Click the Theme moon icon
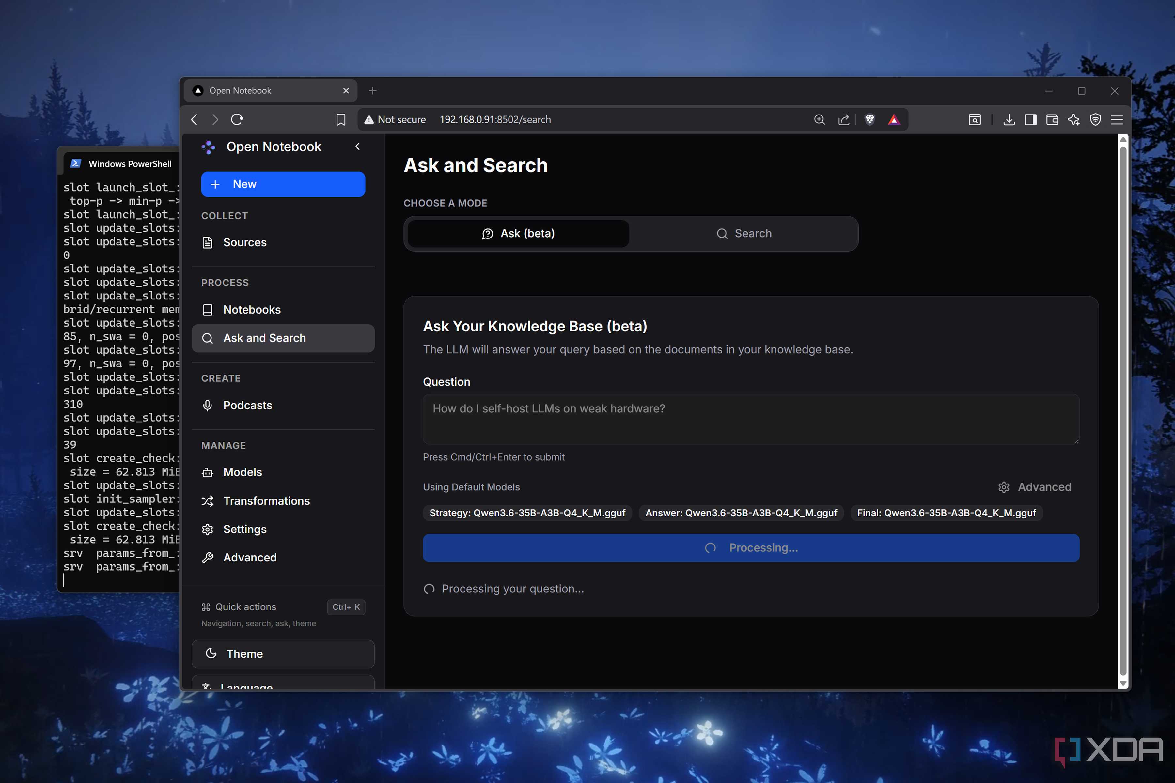 point(211,653)
